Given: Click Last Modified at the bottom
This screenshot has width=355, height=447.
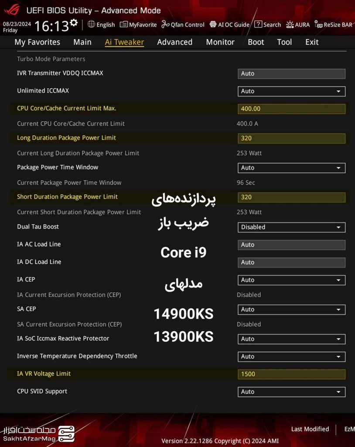Looking at the screenshot, I should 310,429.
